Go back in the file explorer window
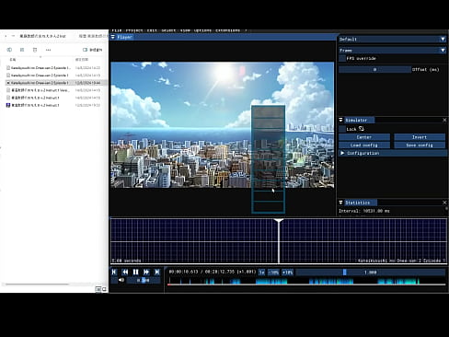449x337 pixels. pos(6,36)
